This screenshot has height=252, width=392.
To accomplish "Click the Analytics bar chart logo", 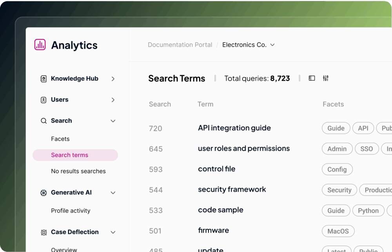I will (x=40, y=45).
